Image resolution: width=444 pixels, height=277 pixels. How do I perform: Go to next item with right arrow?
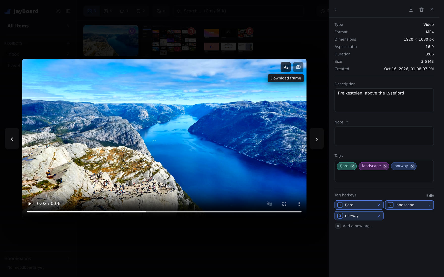(x=317, y=139)
